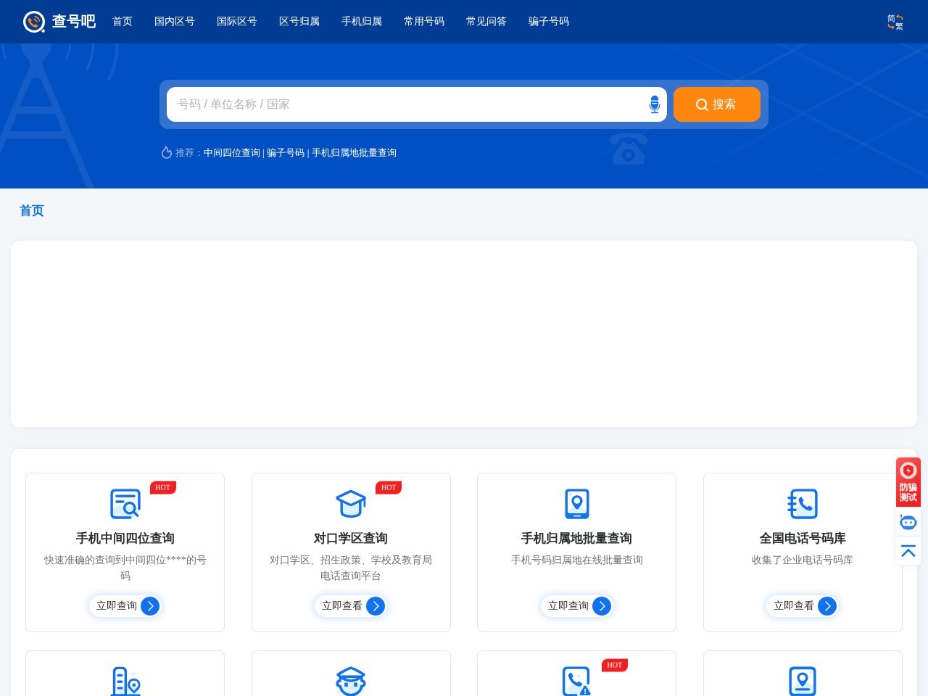The height and width of the screenshot is (696, 928).
Task: Toggle simplified/traditional Chinese icon
Action: click(x=895, y=22)
